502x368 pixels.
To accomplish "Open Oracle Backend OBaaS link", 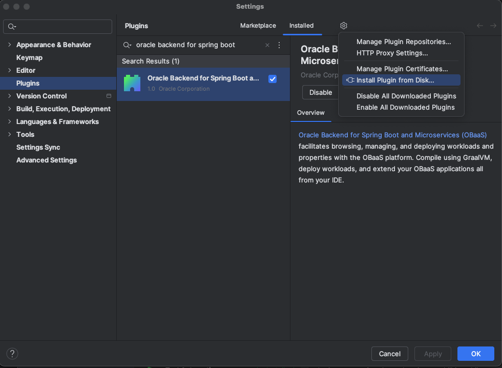I will 392,135.
